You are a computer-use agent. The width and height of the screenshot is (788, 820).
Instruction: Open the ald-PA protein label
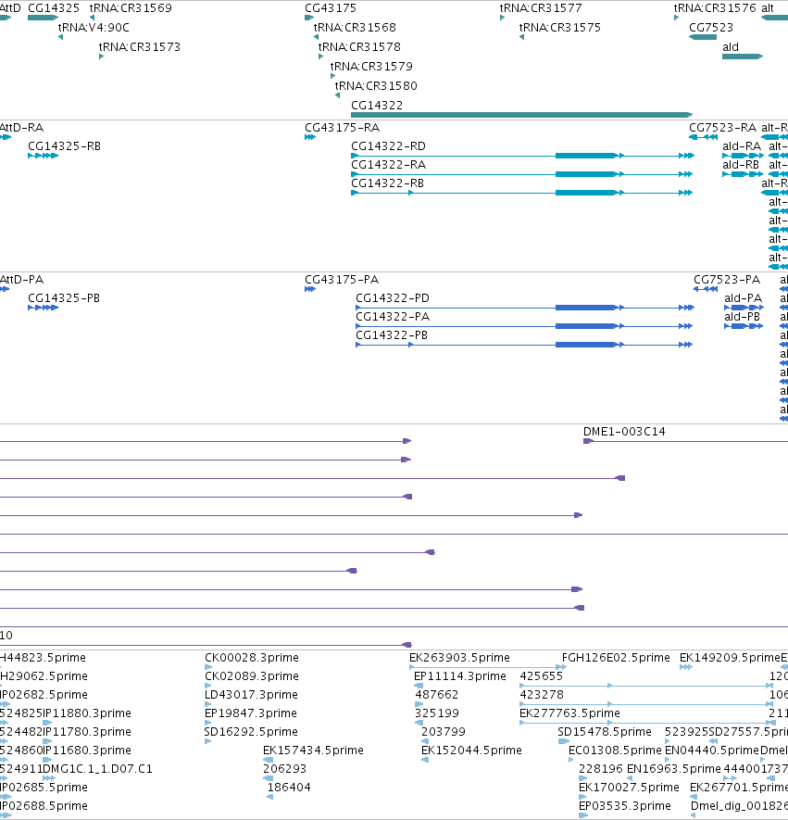point(743,298)
